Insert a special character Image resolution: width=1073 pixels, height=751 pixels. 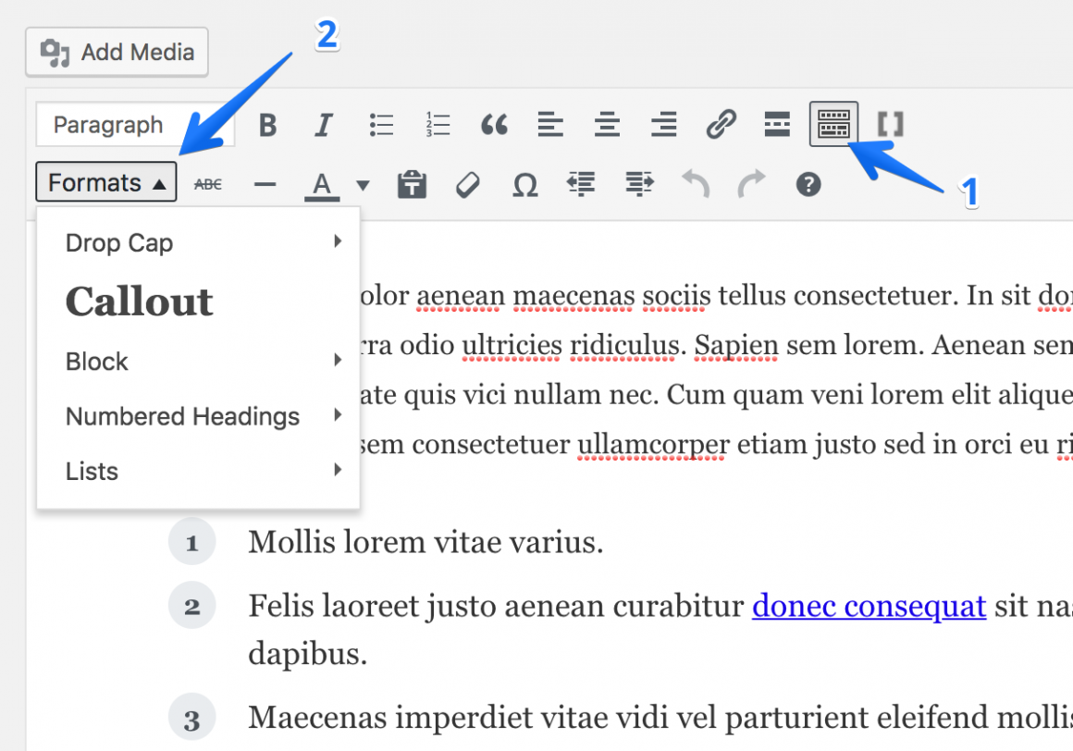point(524,183)
